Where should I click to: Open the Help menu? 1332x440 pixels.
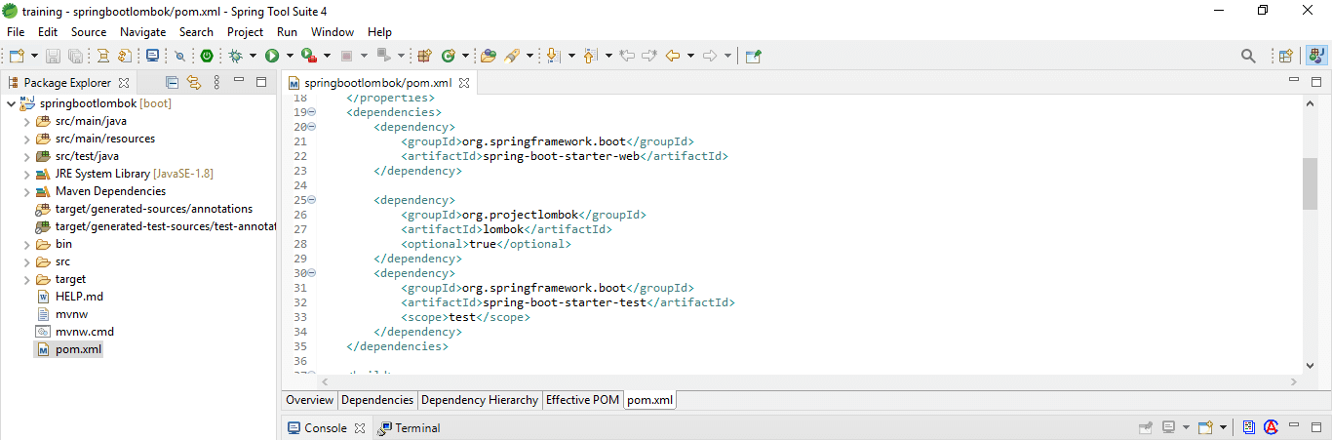(379, 32)
